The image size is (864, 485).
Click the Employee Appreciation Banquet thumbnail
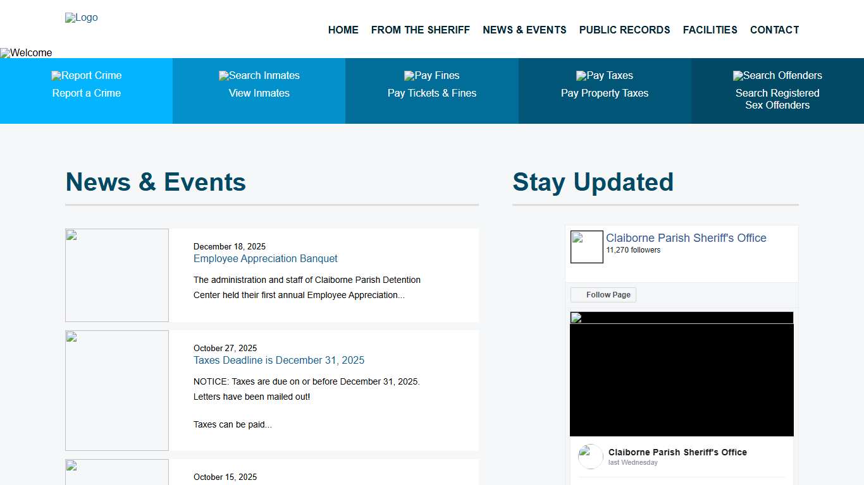pos(117,275)
